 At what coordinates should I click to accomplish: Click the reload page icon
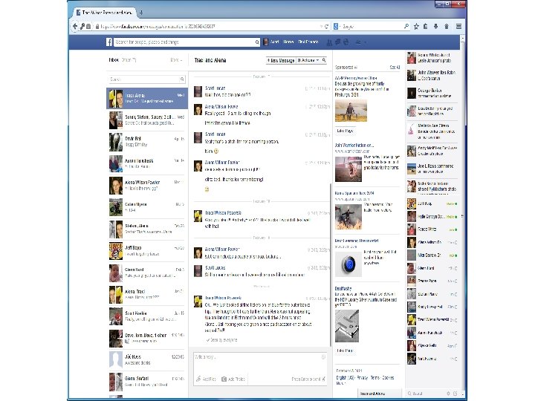pos(326,26)
